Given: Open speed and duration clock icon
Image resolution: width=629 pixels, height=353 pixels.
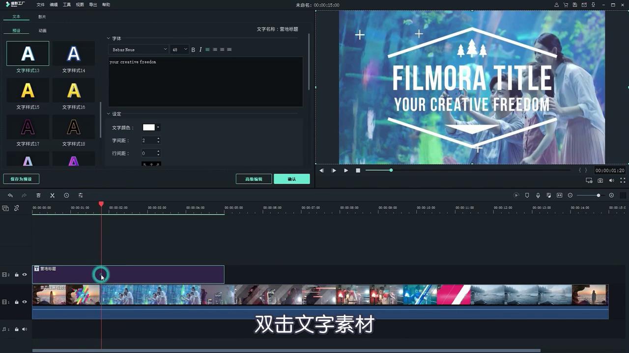Looking at the screenshot, I should click(x=66, y=195).
